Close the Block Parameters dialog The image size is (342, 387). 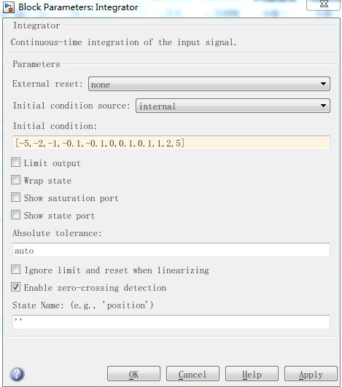[324, 4]
